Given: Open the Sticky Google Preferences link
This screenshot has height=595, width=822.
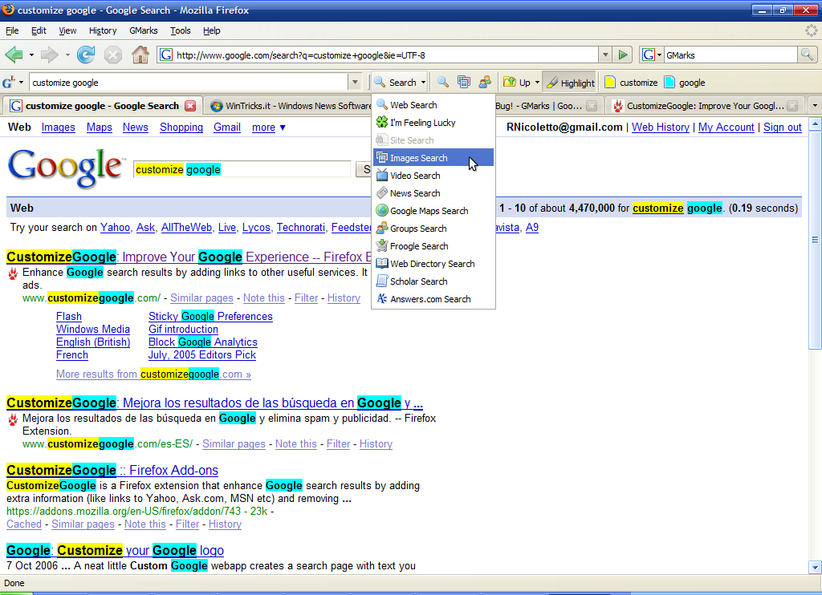Looking at the screenshot, I should [210, 317].
